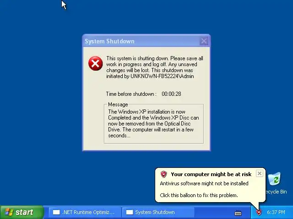Click the window icon on the .NET Runtime taskbar button
This screenshot has width=293, height=219.
56,212
